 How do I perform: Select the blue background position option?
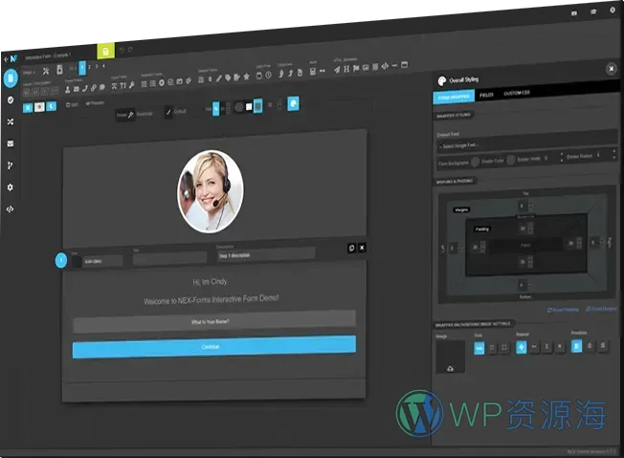click(577, 346)
